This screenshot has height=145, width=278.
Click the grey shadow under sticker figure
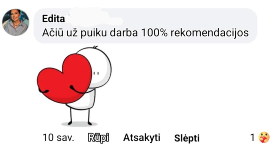pos(79,124)
